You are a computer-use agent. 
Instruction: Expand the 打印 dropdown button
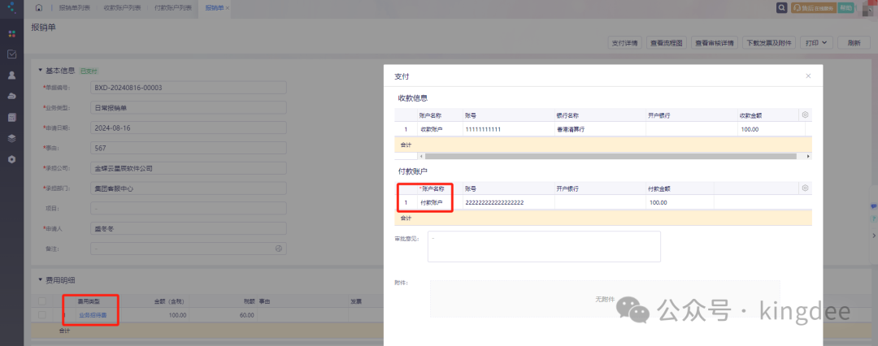(817, 42)
